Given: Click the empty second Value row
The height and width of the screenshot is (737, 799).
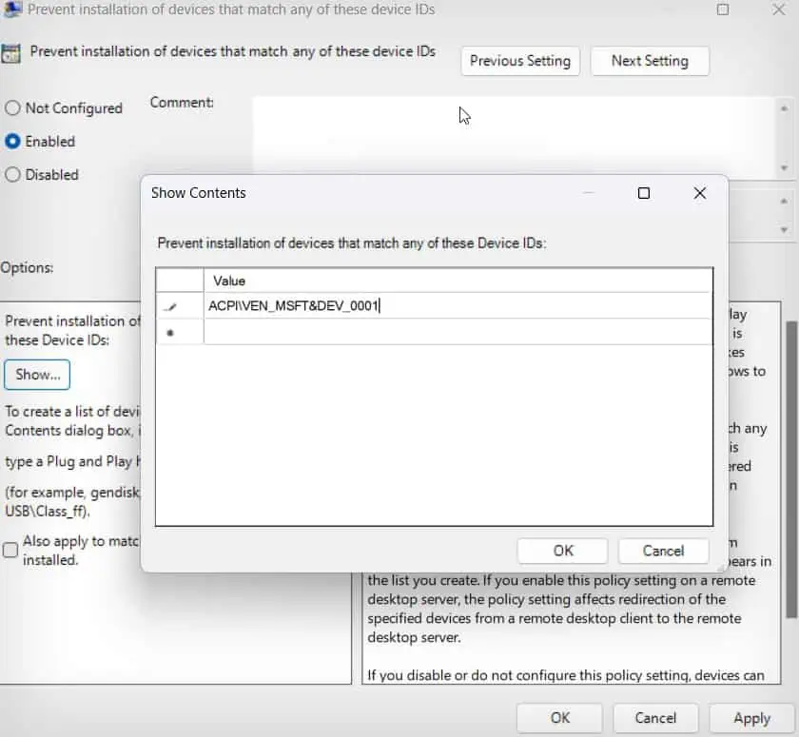Looking at the screenshot, I should click(x=458, y=332).
